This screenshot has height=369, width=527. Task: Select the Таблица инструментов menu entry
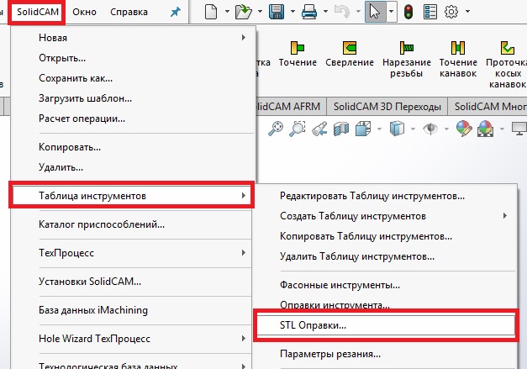coord(132,195)
